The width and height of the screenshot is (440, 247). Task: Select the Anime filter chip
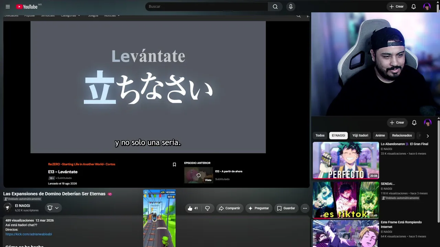(380, 136)
